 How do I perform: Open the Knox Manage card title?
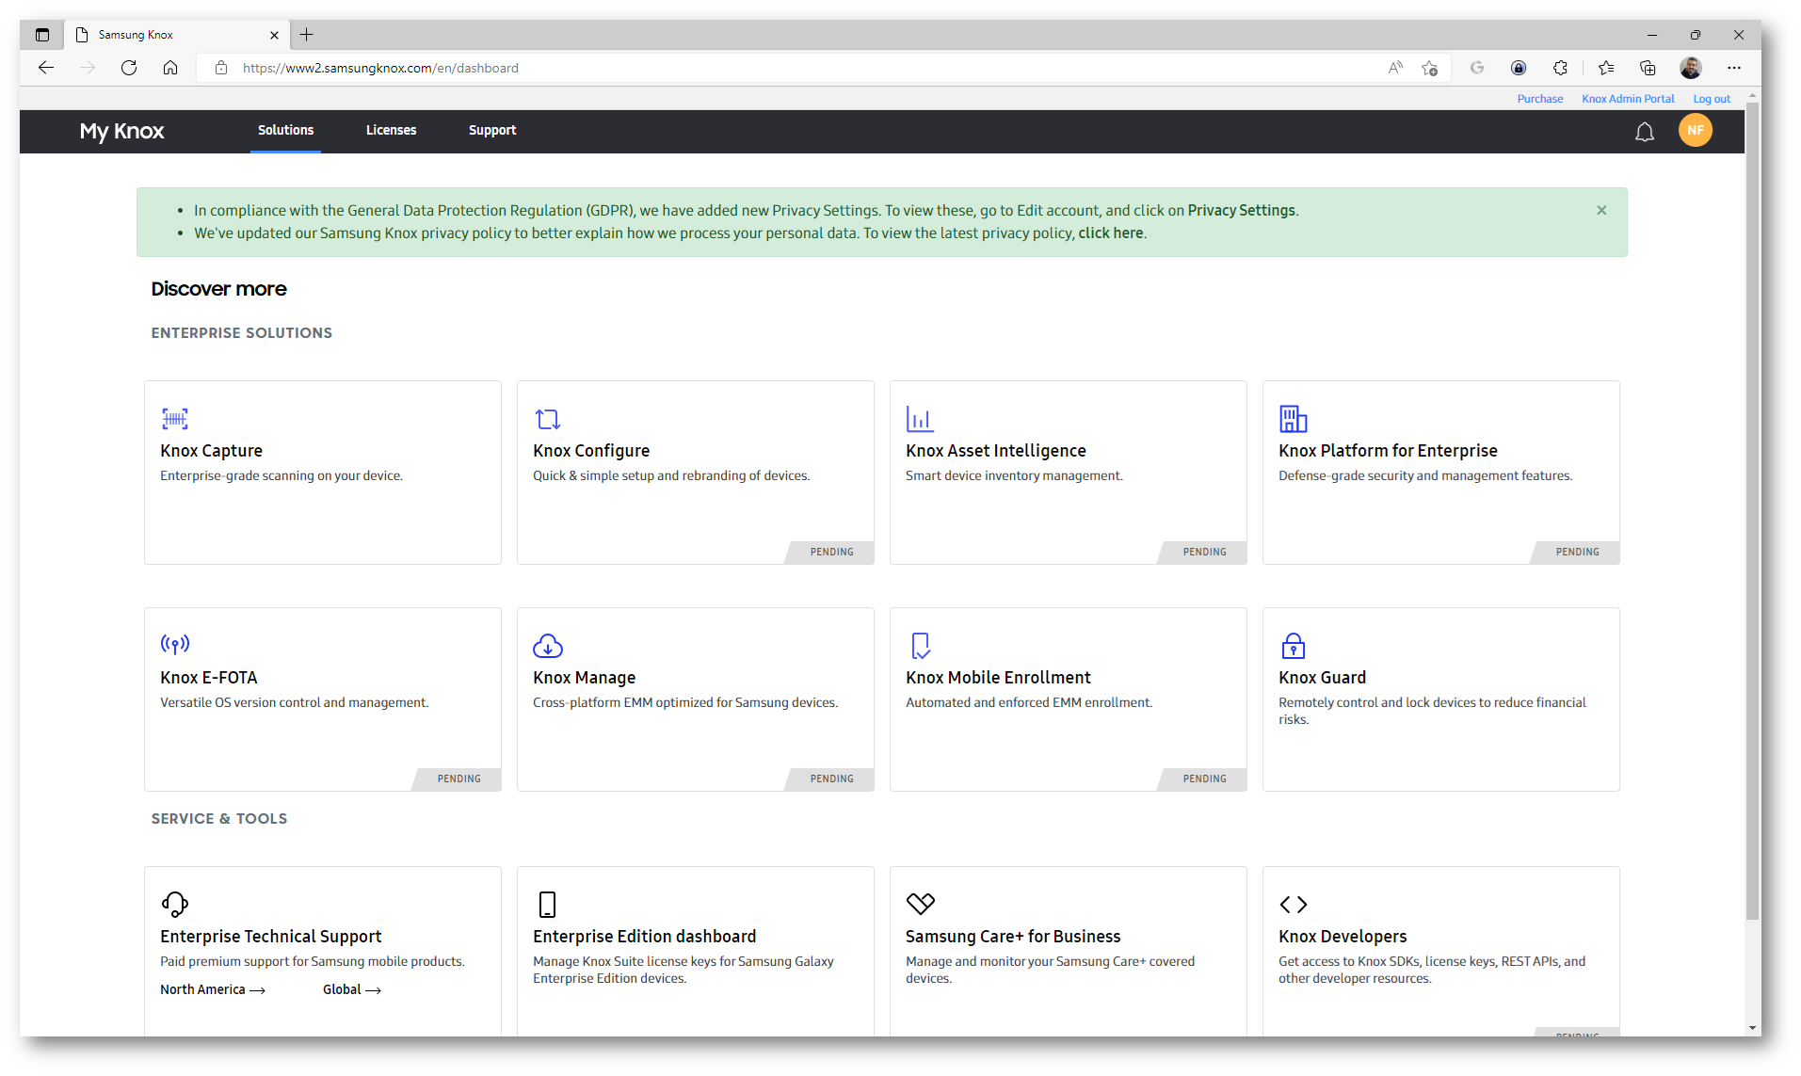tap(584, 678)
